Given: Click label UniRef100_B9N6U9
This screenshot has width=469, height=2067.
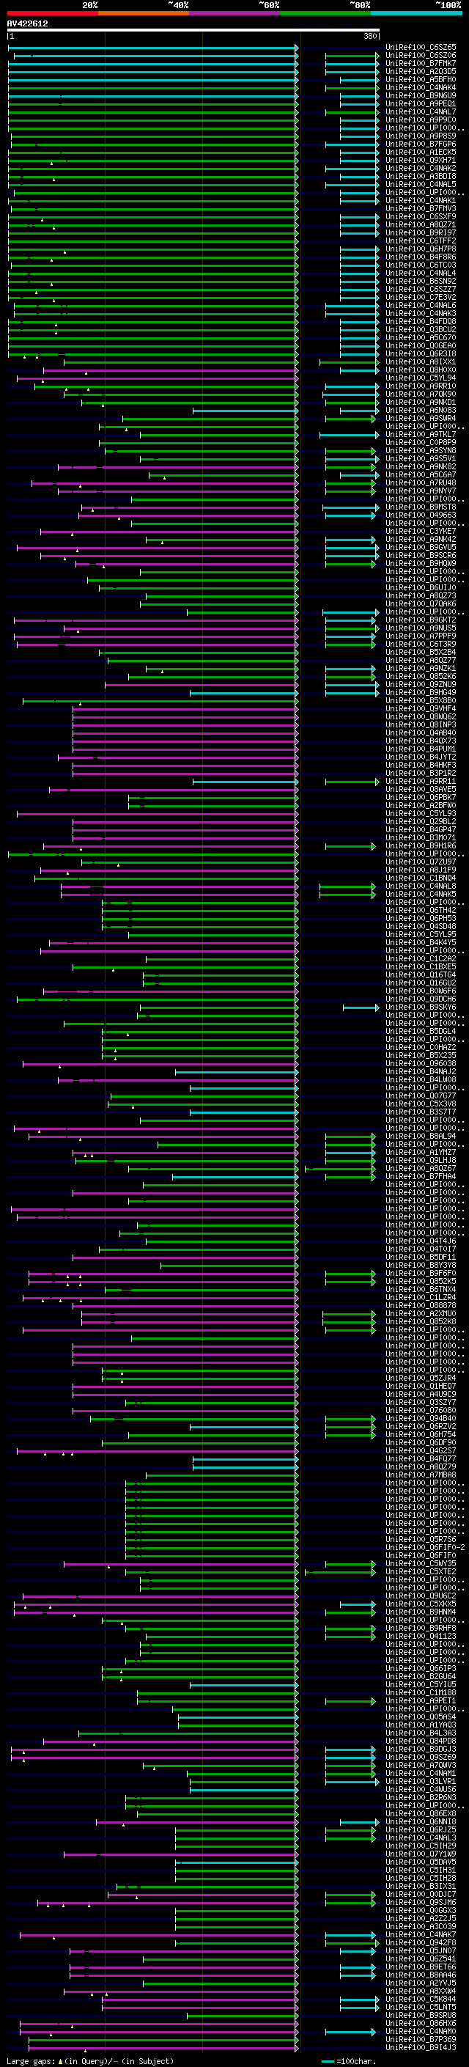Looking at the screenshot, I should pos(421,95).
